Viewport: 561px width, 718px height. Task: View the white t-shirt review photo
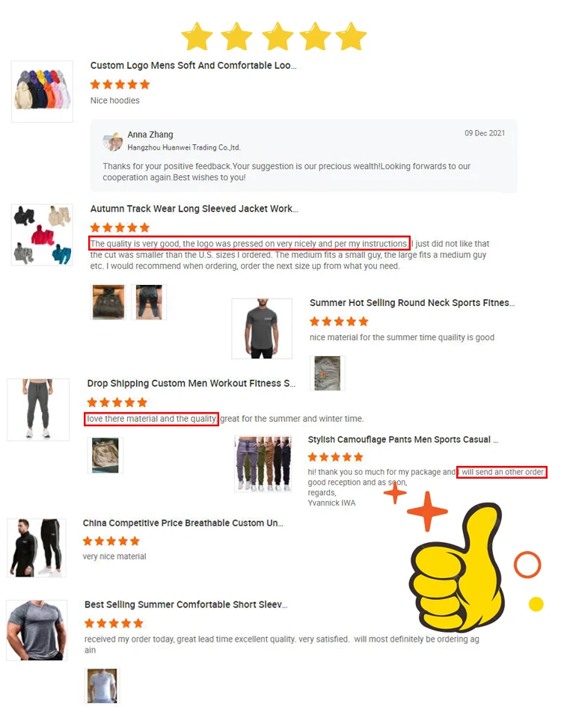pyautogui.click(x=102, y=686)
